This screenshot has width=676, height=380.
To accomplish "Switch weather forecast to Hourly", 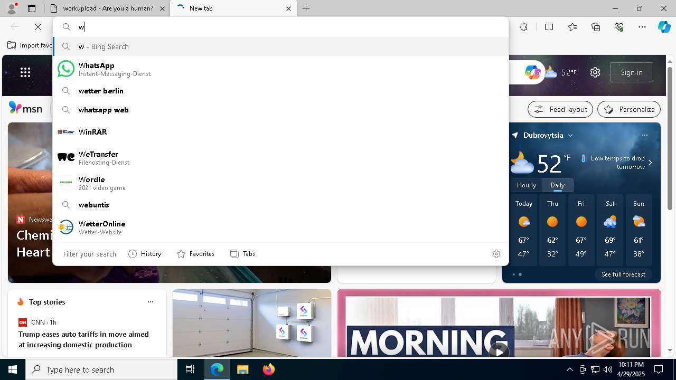I will [x=527, y=185].
